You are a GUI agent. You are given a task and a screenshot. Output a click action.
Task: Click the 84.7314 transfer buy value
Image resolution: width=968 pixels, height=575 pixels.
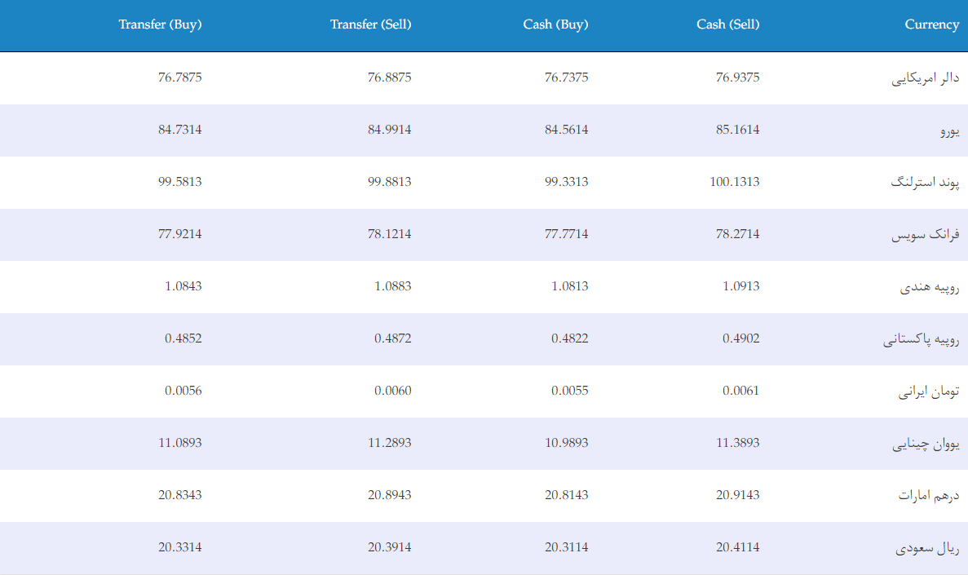179,130
